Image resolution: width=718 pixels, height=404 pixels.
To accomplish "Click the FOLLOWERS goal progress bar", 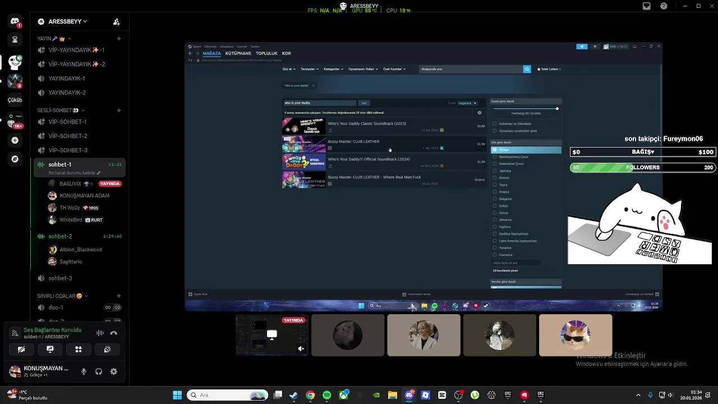I will 643,167.
